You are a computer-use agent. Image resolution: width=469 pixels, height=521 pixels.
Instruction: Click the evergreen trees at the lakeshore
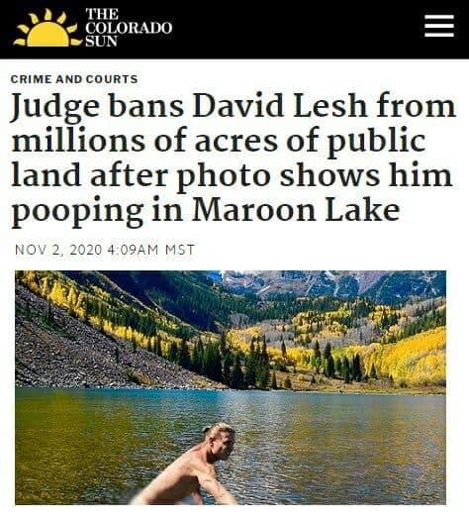point(233,363)
